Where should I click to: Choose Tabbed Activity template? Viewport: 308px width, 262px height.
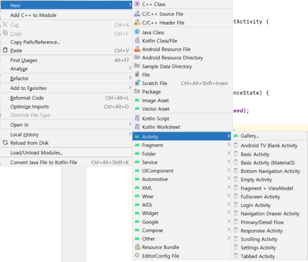point(269,256)
